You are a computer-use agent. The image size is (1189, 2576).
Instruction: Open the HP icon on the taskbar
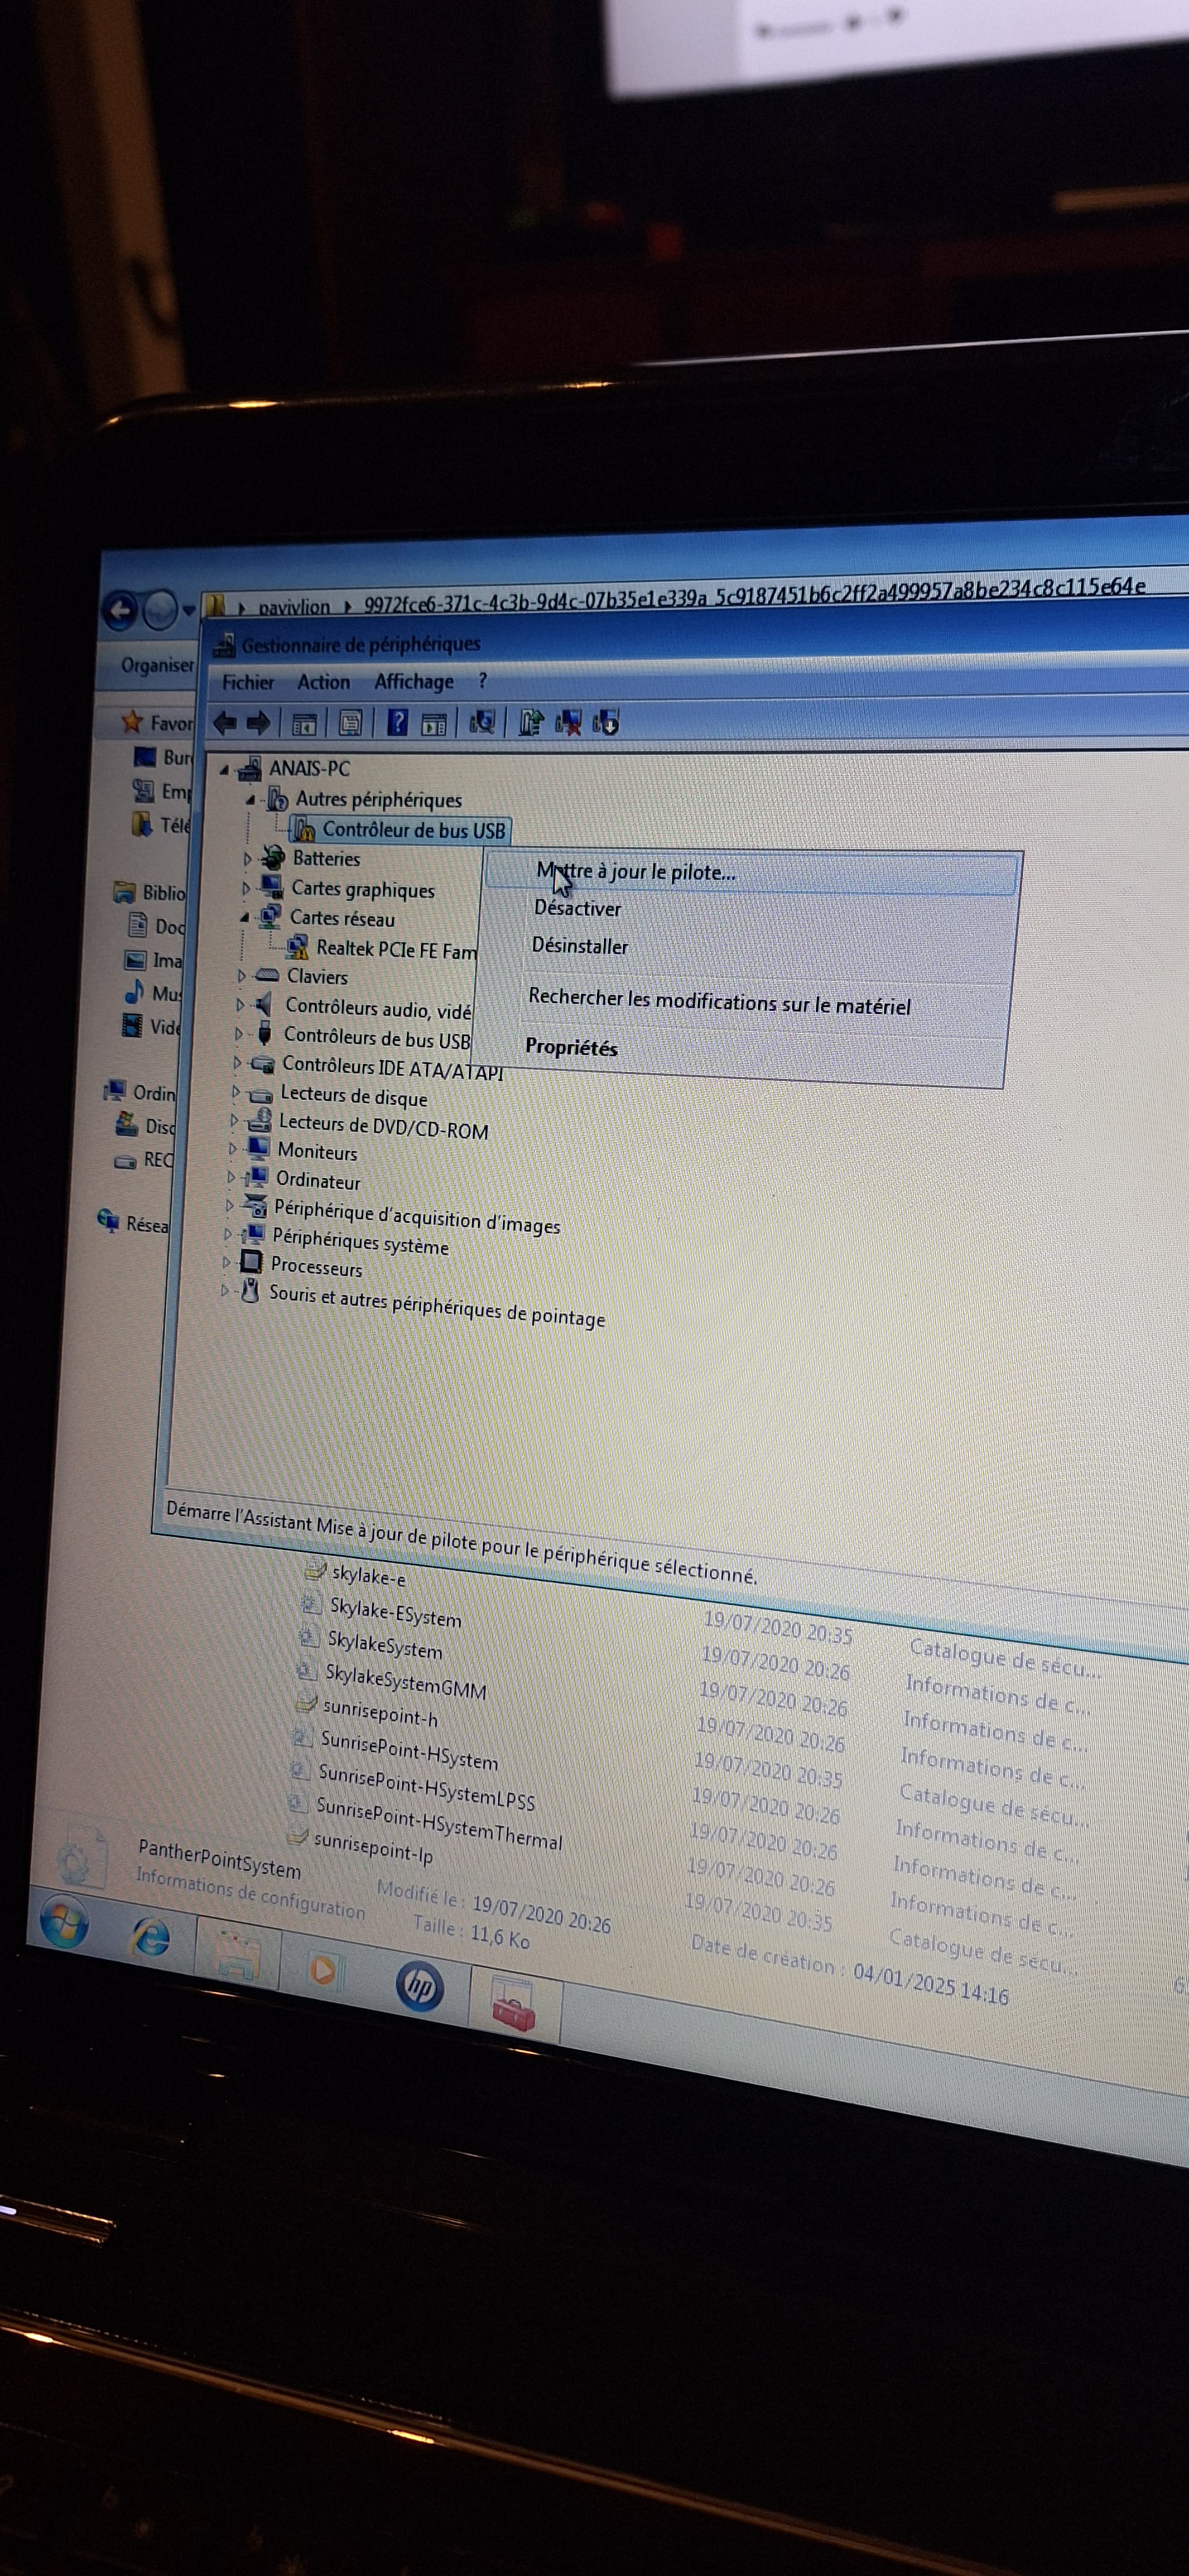(420, 1986)
